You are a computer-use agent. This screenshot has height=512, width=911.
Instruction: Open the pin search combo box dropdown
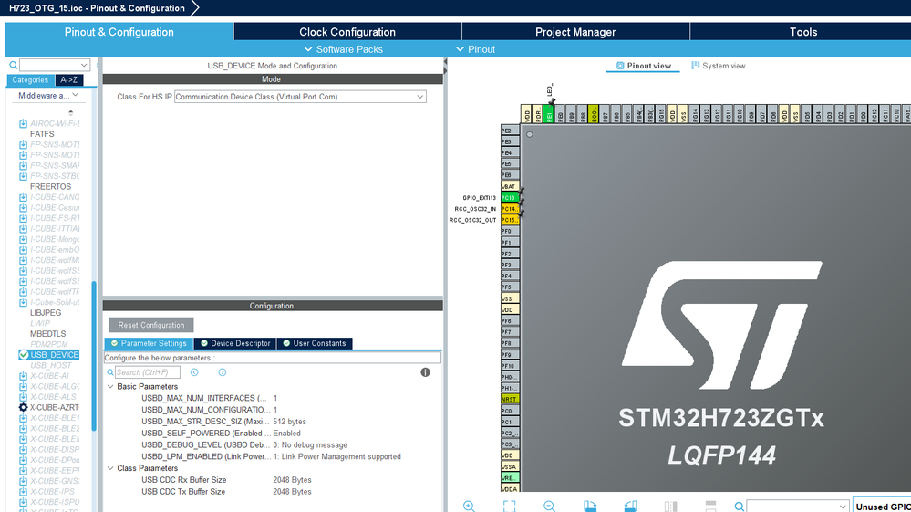pos(843,507)
